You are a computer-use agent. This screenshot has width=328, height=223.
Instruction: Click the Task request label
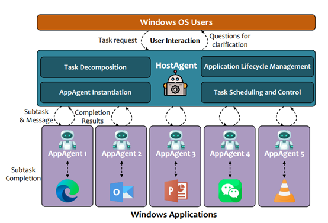[x=118, y=40]
